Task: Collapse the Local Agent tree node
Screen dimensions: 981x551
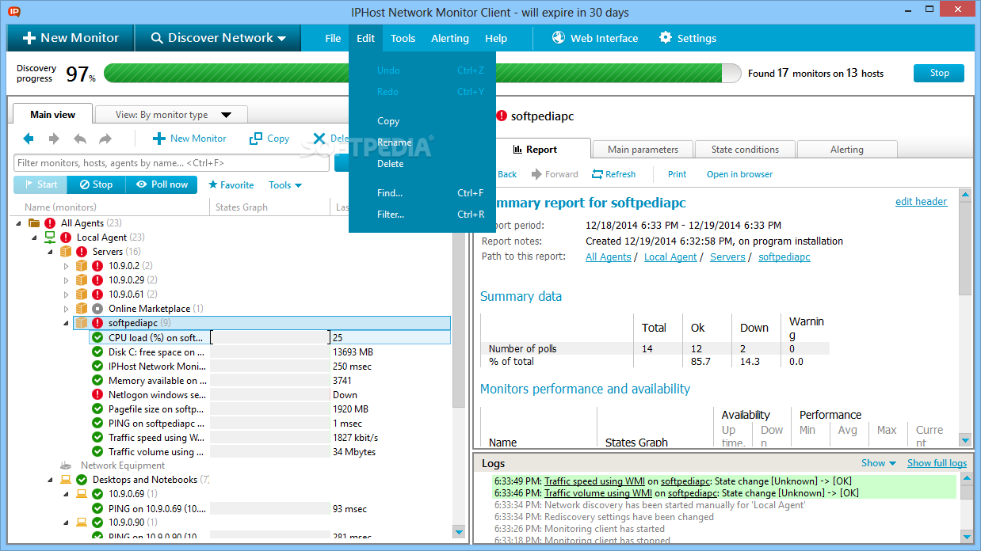Action: [35, 237]
